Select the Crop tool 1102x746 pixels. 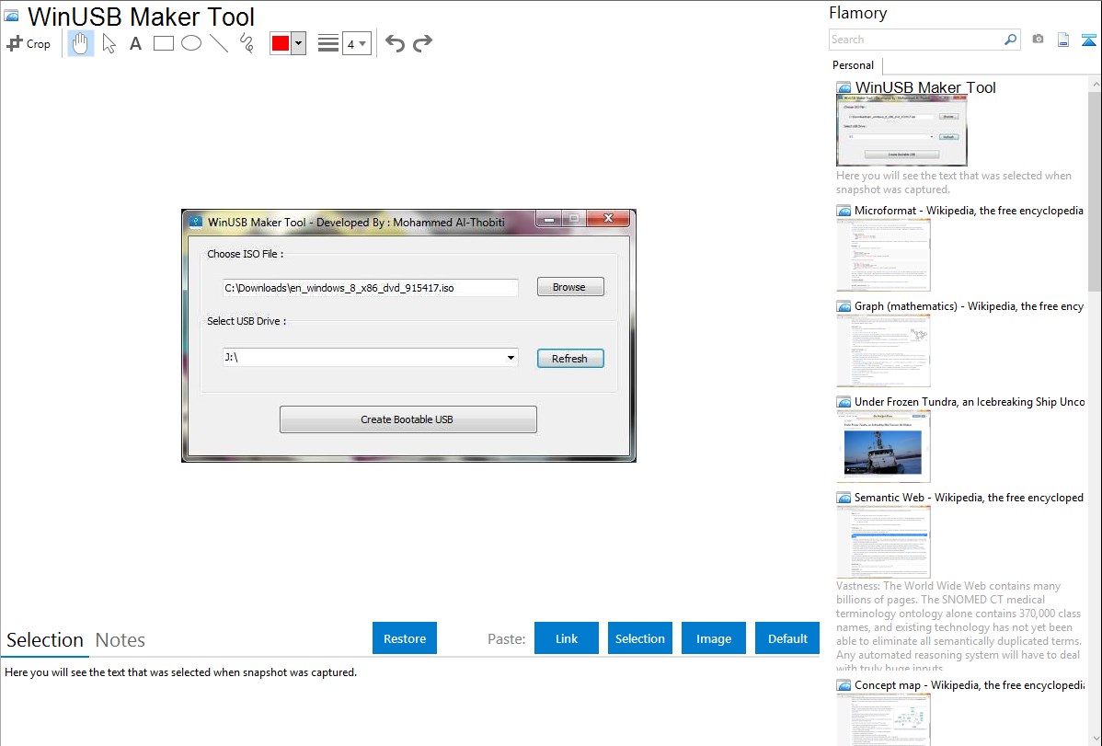point(29,43)
